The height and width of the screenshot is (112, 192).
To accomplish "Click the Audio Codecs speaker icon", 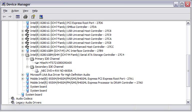I will click(x=13, y=99).
